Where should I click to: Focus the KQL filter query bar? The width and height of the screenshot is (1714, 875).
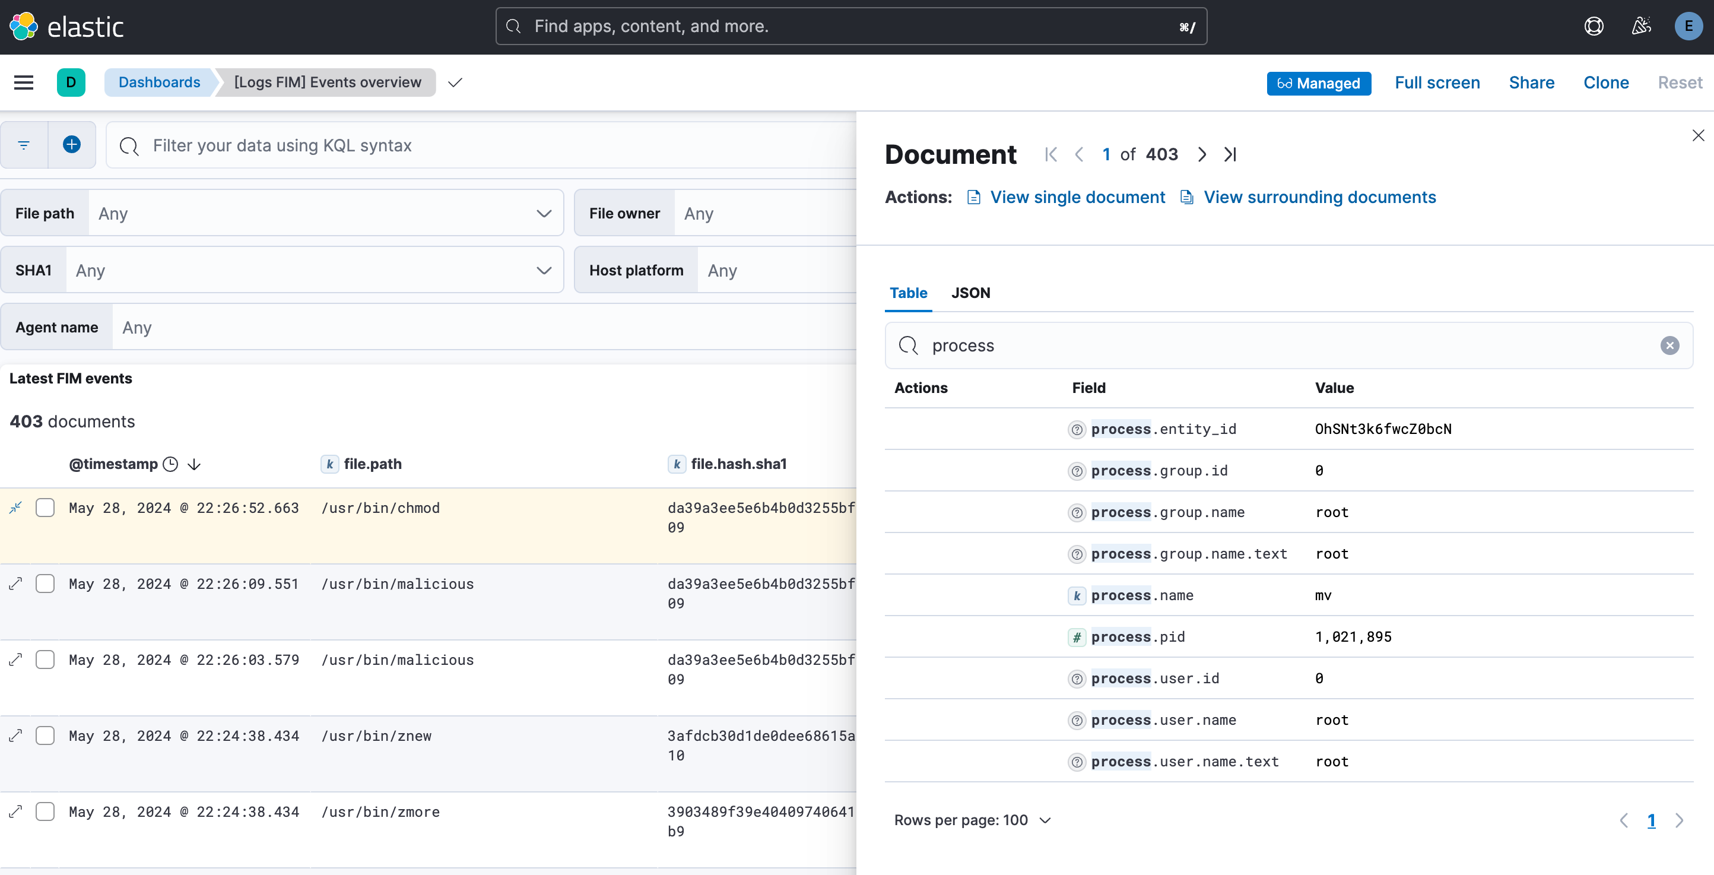482,145
